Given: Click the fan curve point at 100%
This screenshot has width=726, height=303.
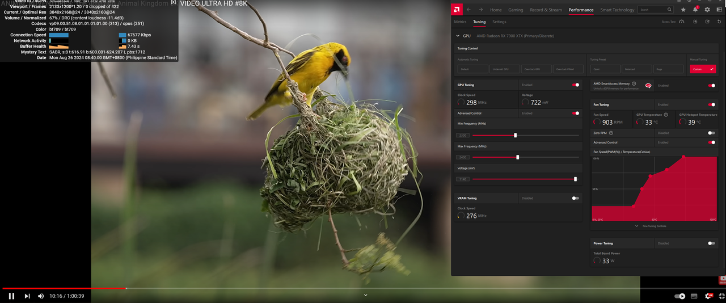Looking at the screenshot, I should (683, 157).
